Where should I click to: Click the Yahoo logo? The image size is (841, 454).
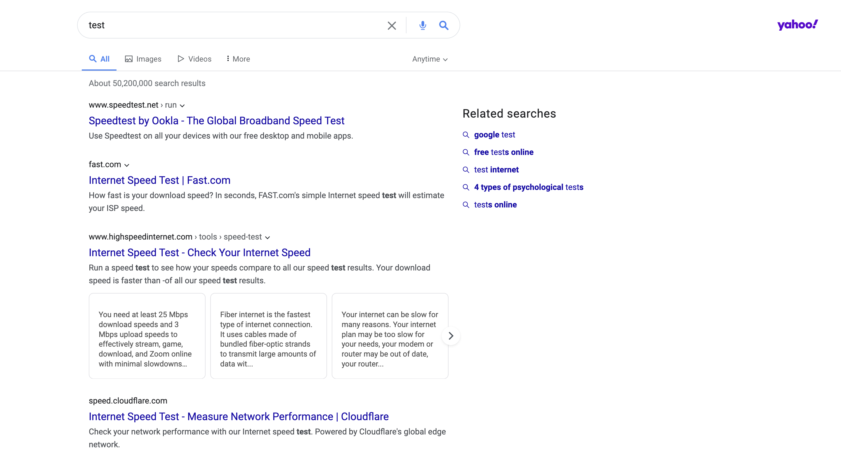(797, 25)
